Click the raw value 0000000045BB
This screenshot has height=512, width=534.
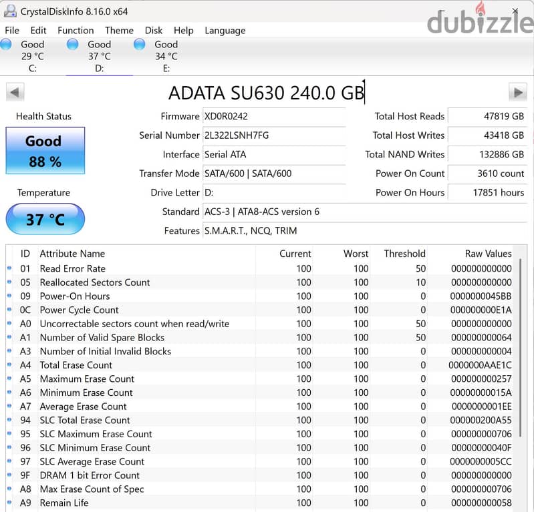click(x=481, y=296)
